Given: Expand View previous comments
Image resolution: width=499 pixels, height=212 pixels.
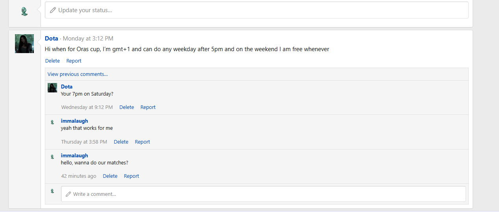Looking at the screenshot, I should point(78,74).
